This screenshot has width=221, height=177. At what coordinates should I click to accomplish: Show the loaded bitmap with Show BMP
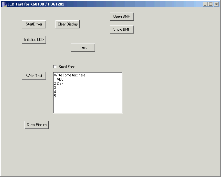pyautogui.click(x=122, y=29)
